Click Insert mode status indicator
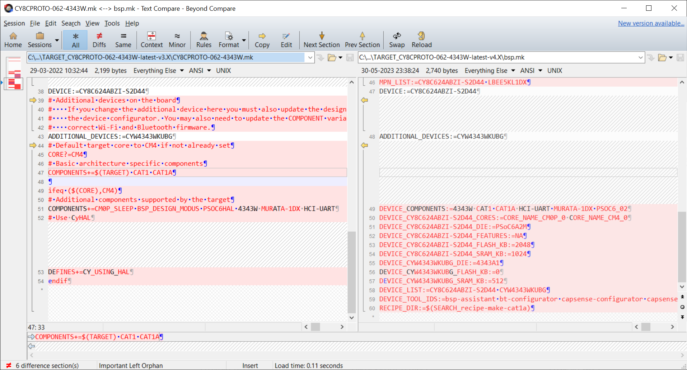The width and height of the screenshot is (687, 370). [x=250, y=365]
